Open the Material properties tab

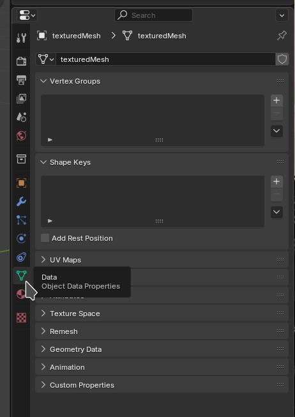pyautogui.click(x=21, y=294)
